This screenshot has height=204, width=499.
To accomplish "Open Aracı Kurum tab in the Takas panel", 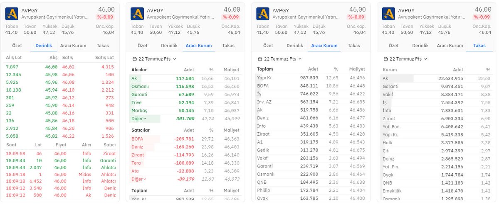I will tap(450, 46).
